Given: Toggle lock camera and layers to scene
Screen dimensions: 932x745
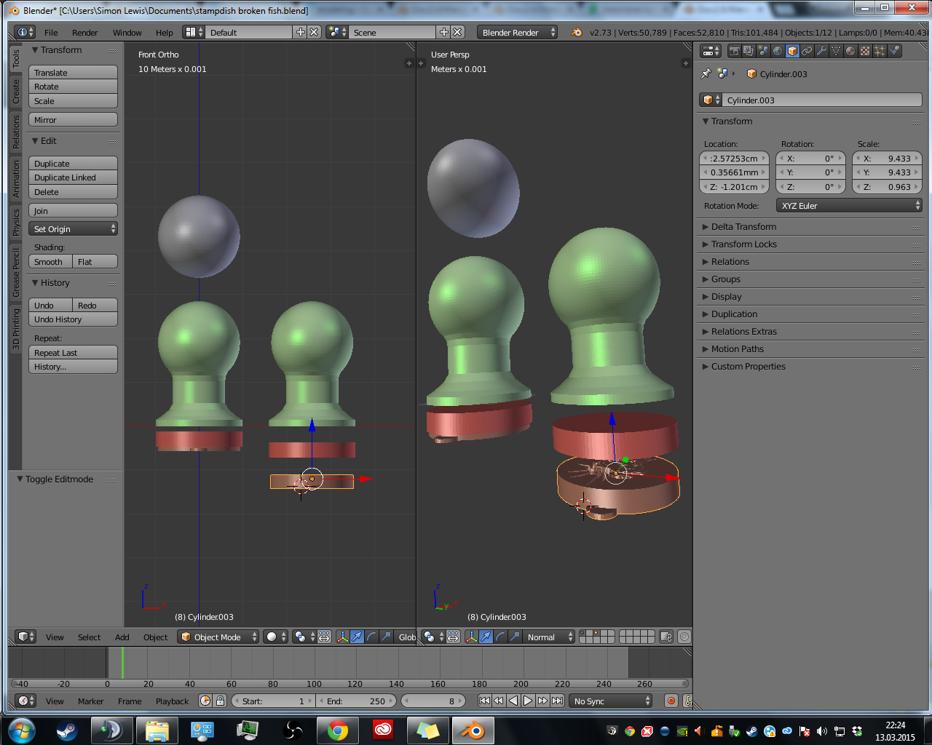Looking at the screenshot, I should 666,637.
